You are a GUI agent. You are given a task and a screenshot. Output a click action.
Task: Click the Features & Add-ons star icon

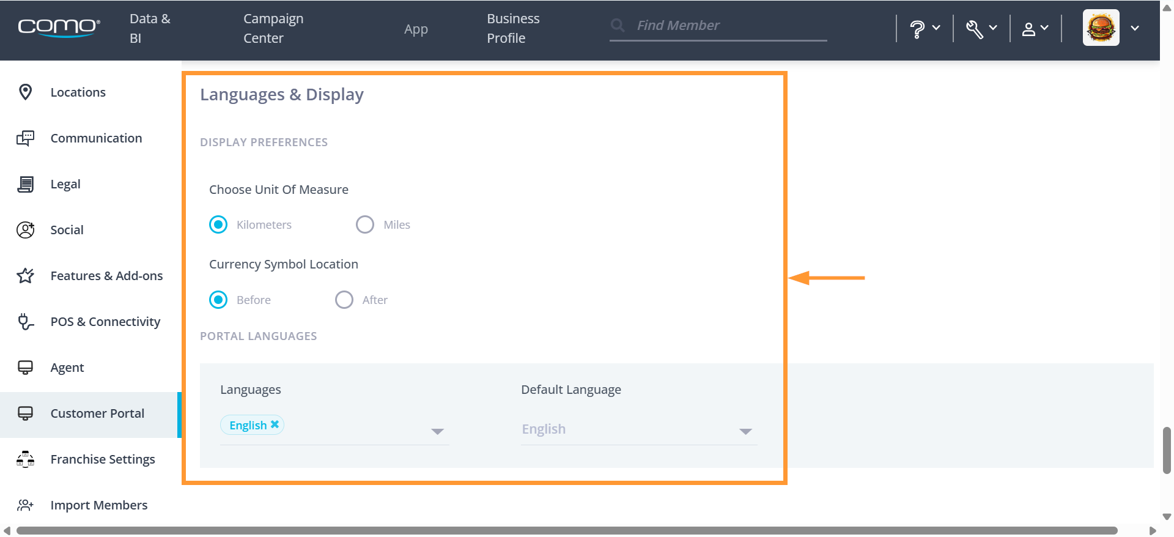(x=25, y=276)
